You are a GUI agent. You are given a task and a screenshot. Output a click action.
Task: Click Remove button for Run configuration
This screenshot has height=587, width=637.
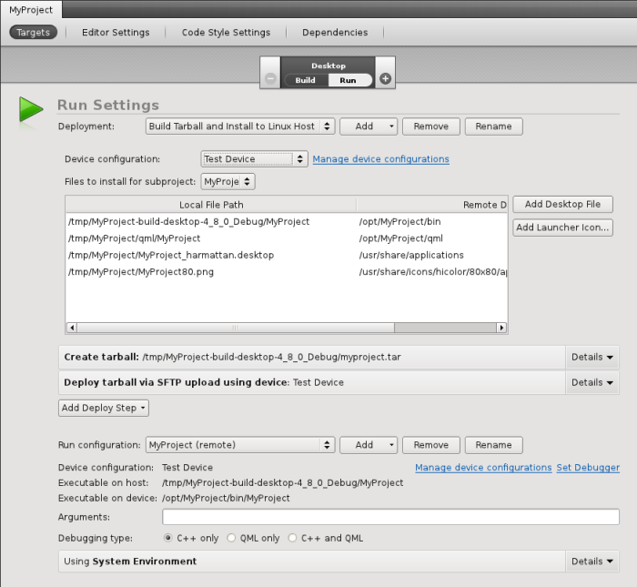coord(431,445)
